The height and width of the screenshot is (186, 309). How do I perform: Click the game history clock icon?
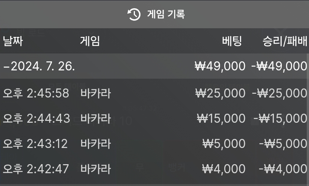coord(134,14)
